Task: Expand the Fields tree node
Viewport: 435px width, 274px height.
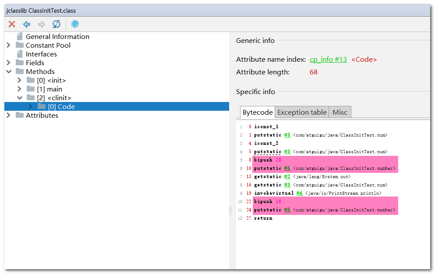Action: pos(8,63)
